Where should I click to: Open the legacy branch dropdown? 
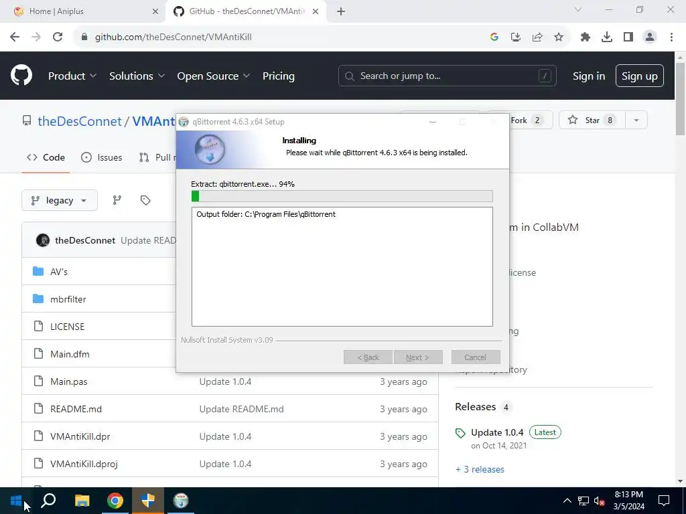[x=60, y=200]
